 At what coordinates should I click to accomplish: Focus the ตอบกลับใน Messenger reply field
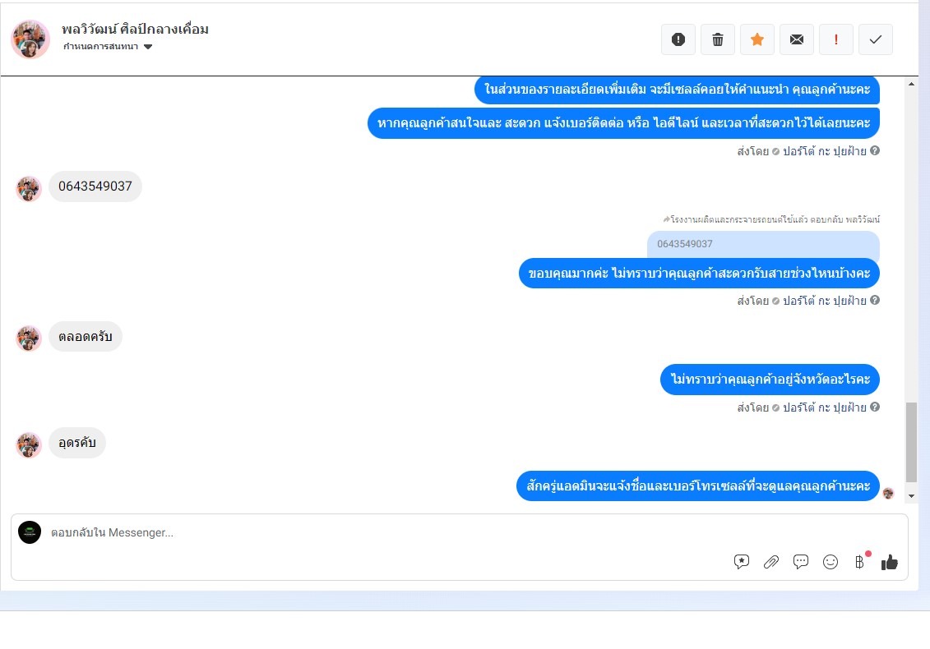click(x=386, y=532)
